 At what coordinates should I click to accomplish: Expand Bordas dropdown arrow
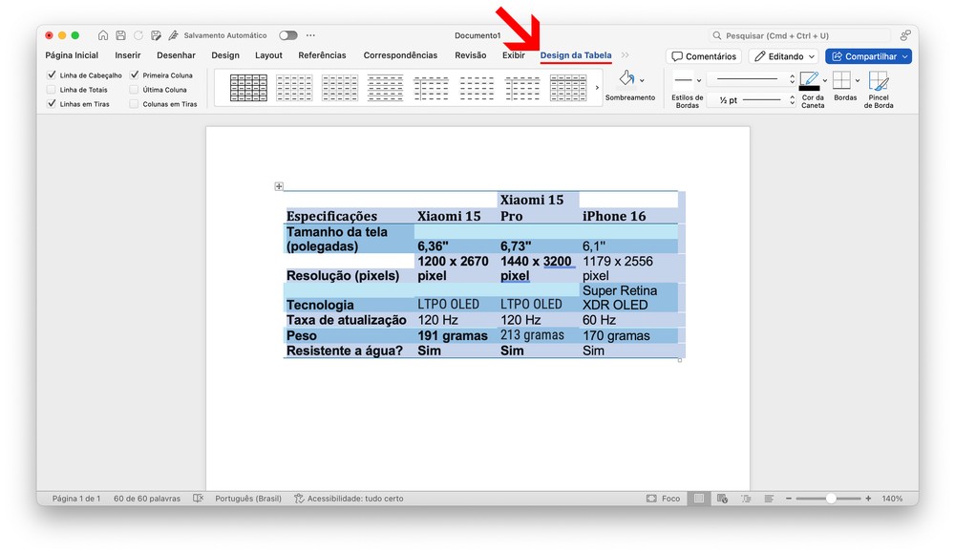pos(857,80)
